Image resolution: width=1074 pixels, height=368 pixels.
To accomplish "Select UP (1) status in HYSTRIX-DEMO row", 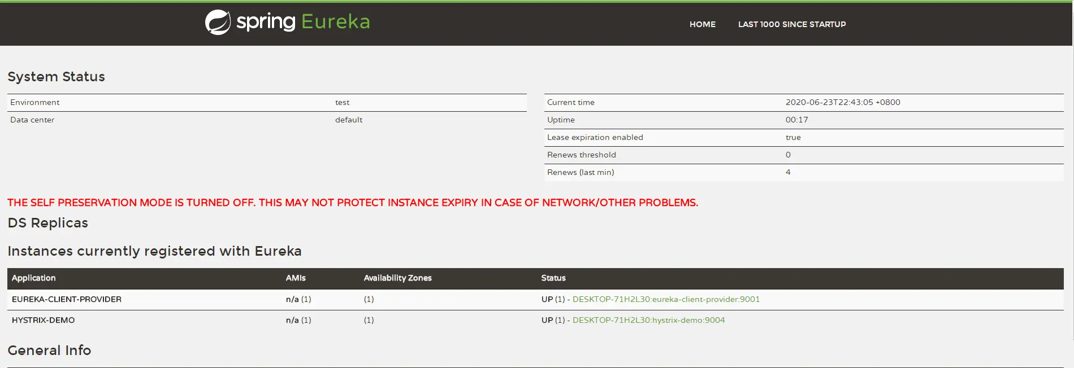I will click(x=553, y=320).
